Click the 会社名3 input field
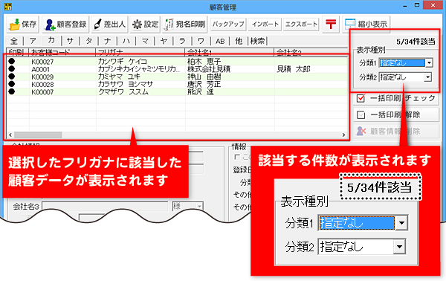This screenshot has height=281, width=446. click(105, 206)
